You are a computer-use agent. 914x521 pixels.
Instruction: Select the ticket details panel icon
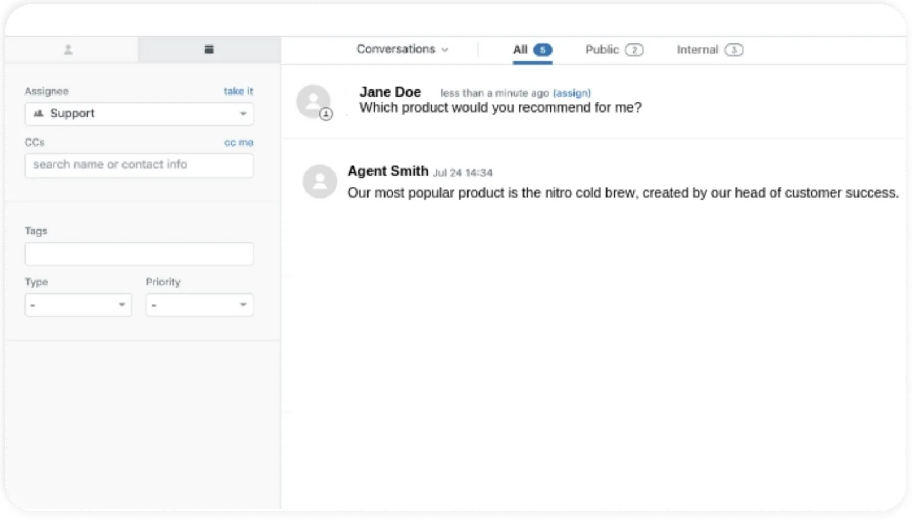pyautogui.click(x=209, y=49)
